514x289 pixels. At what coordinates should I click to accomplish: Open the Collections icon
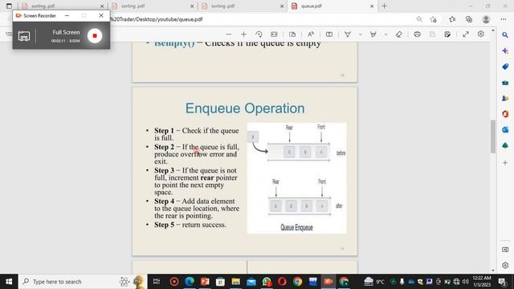tap(469, 19)
